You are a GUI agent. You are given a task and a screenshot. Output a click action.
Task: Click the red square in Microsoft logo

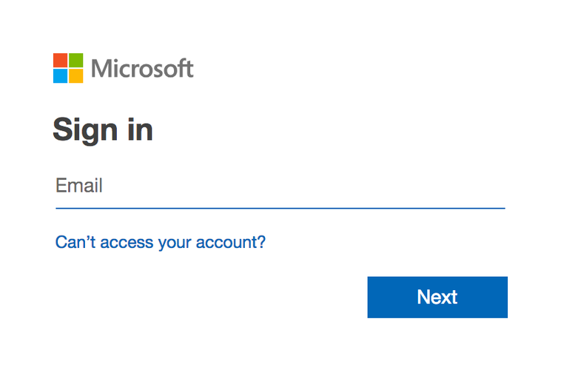point(60,60)
